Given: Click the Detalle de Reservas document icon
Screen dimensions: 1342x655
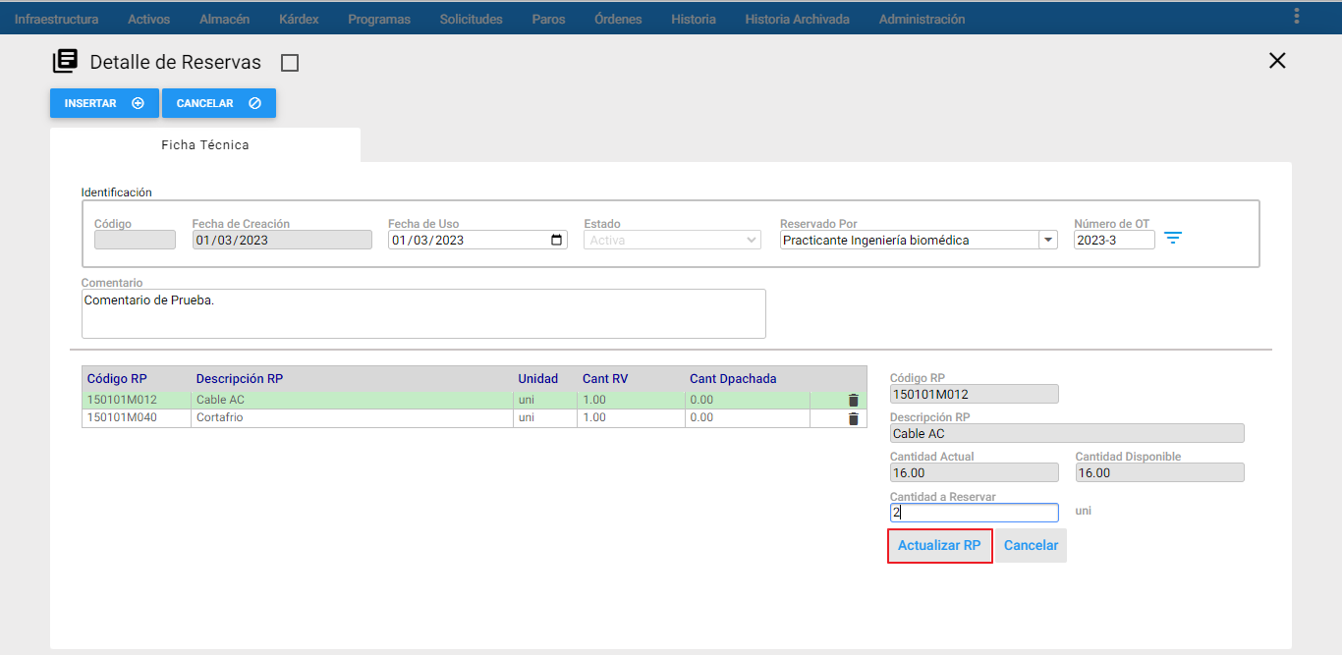Looking at the screenshot, I should click(65, 62).
